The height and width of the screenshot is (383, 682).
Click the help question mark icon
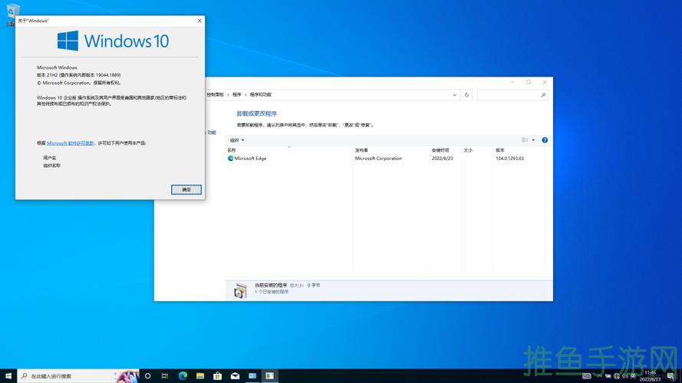[x=545, y=140]
